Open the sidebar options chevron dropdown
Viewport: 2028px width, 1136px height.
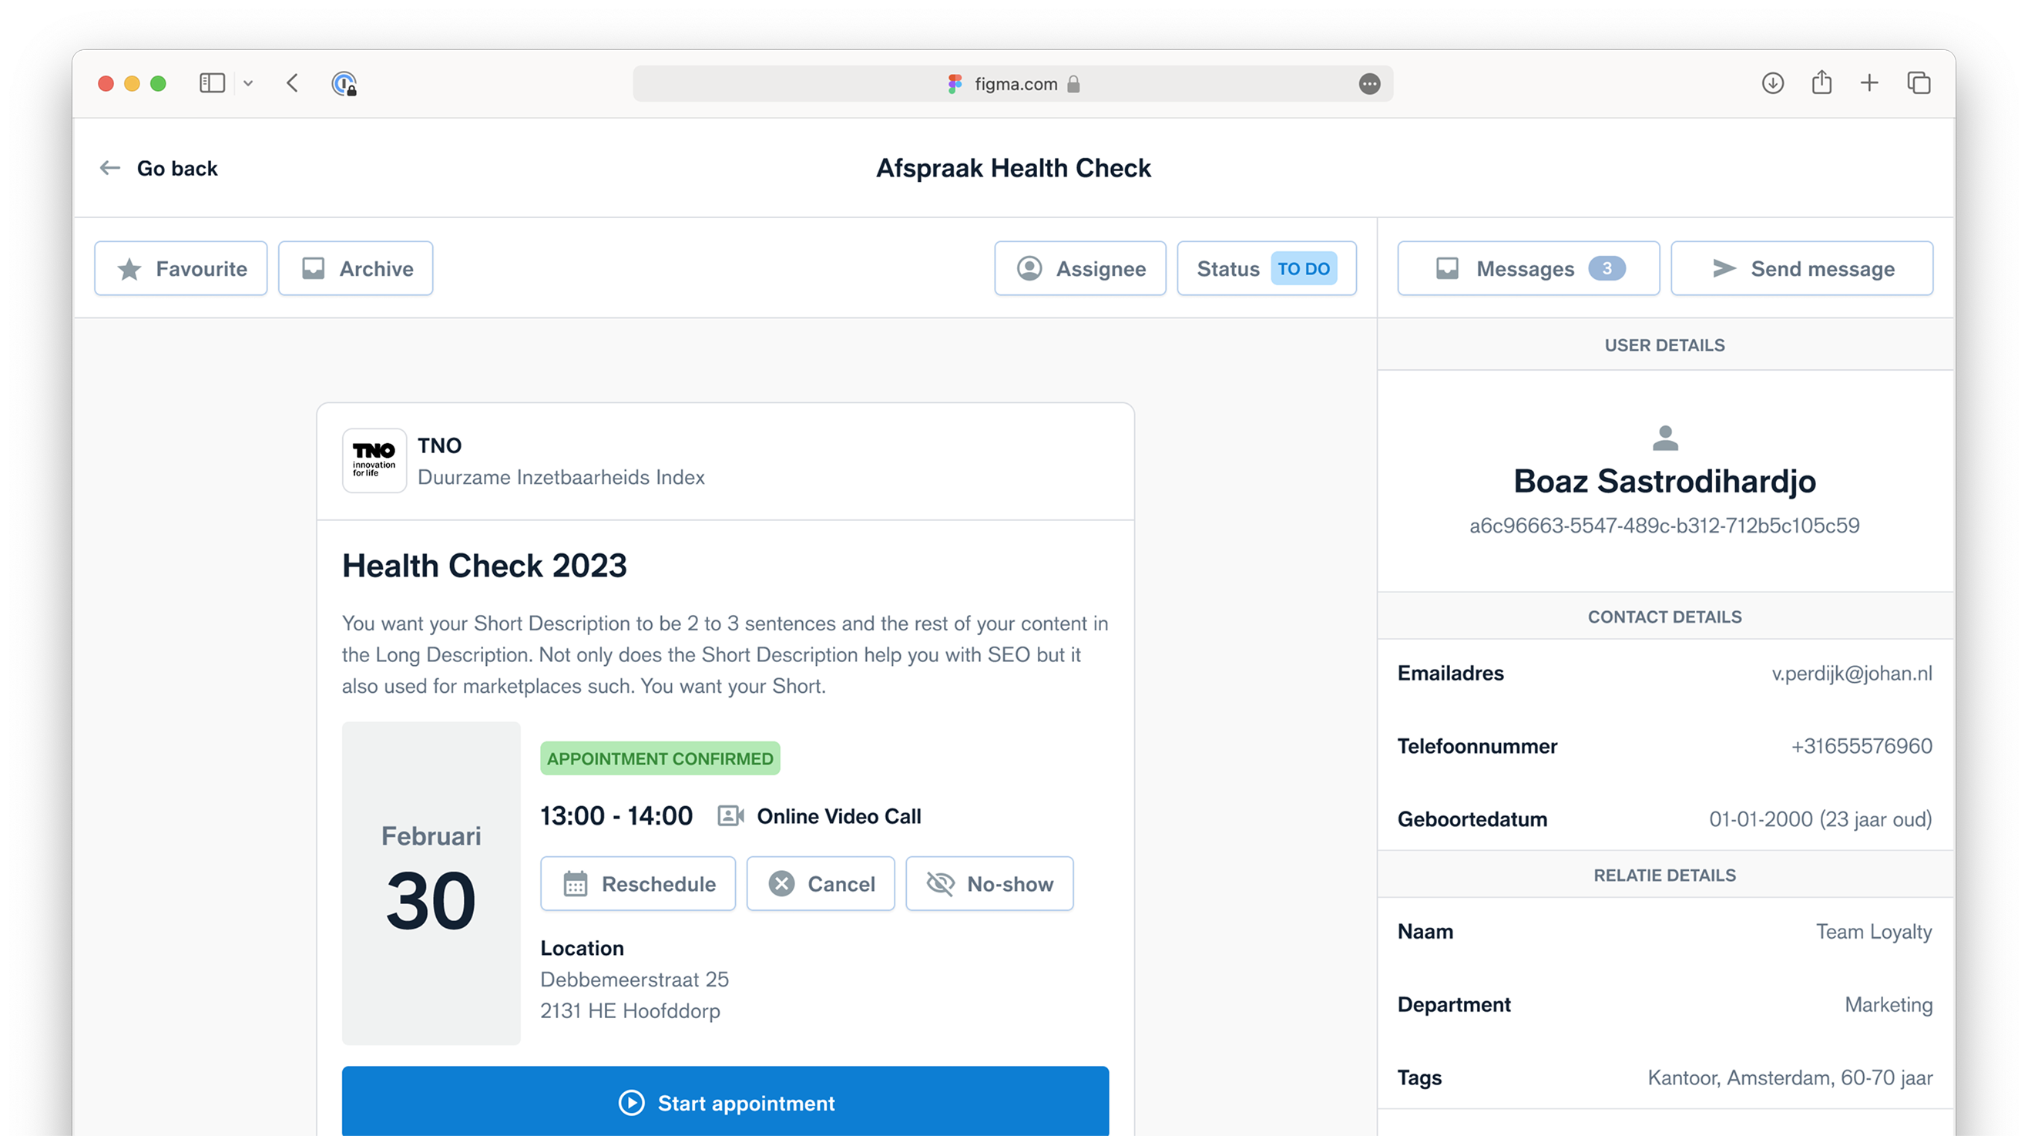pyautogui.click(x=248, y=83)
